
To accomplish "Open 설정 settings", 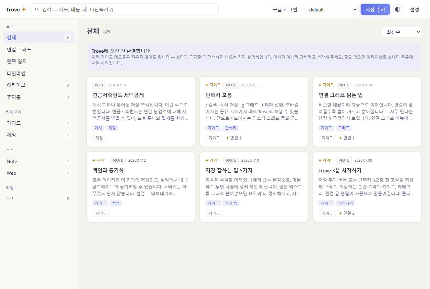I will pyautogui.click(x=415, y=9).
